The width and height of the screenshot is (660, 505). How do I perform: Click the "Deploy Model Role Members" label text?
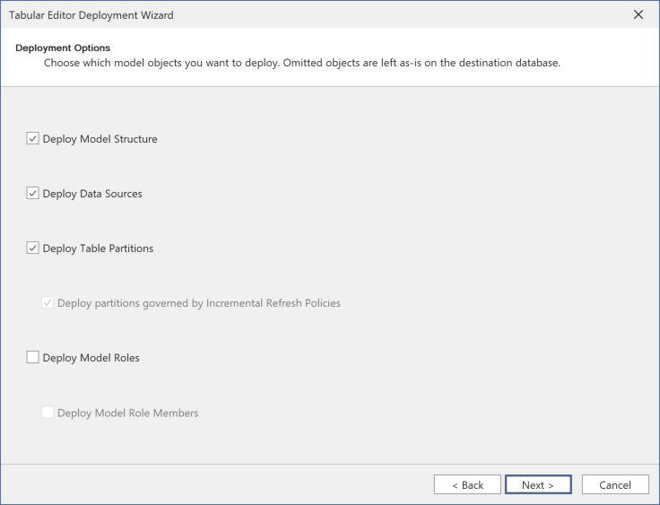point(127,413)
